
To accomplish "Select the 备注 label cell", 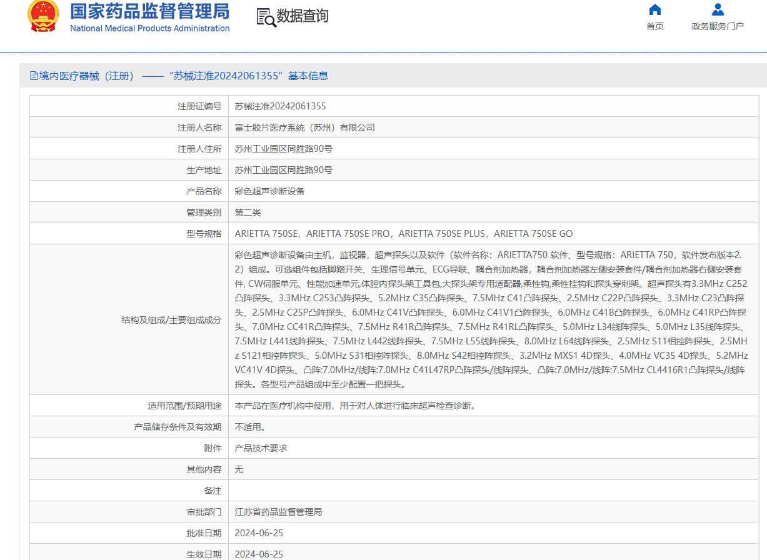I will click(129, 491).
